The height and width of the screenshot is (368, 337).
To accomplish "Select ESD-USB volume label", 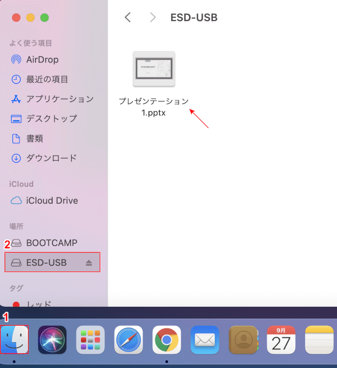I will 46,263.
